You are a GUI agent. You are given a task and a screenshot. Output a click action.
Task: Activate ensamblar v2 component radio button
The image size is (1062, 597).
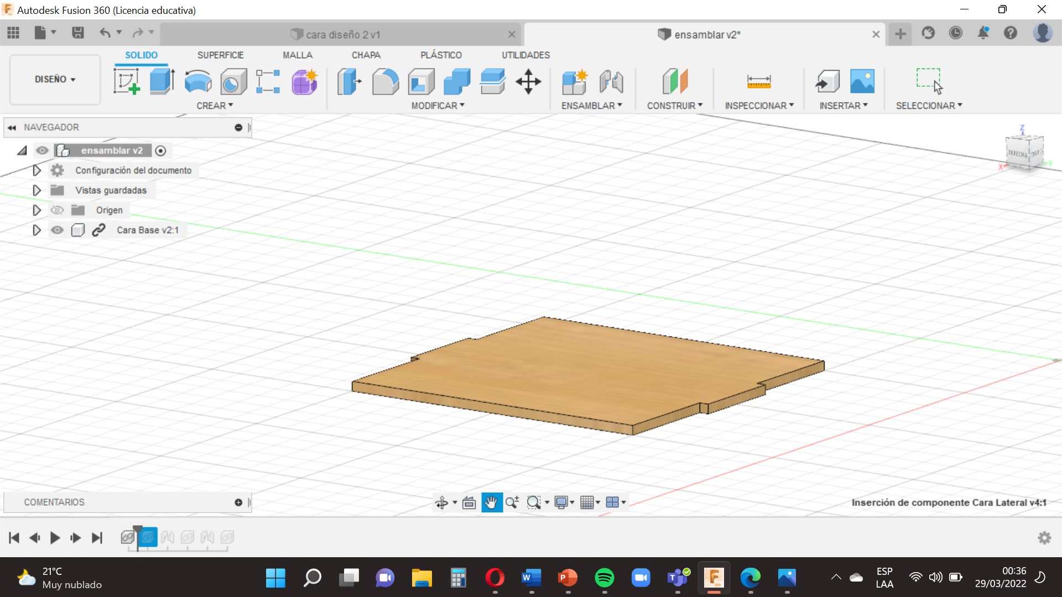[160, 150]
